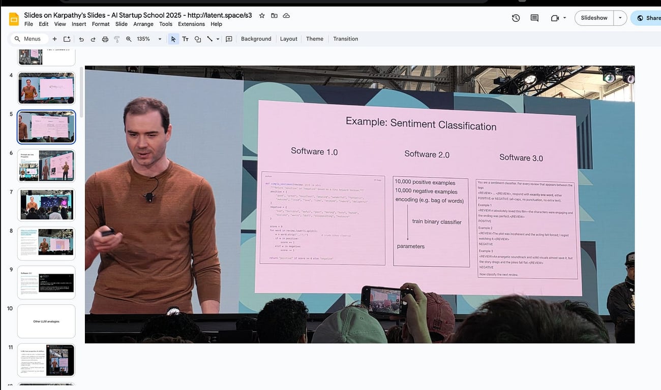
Task: Open the Shapes tool
Action: [x=198, y=39]
